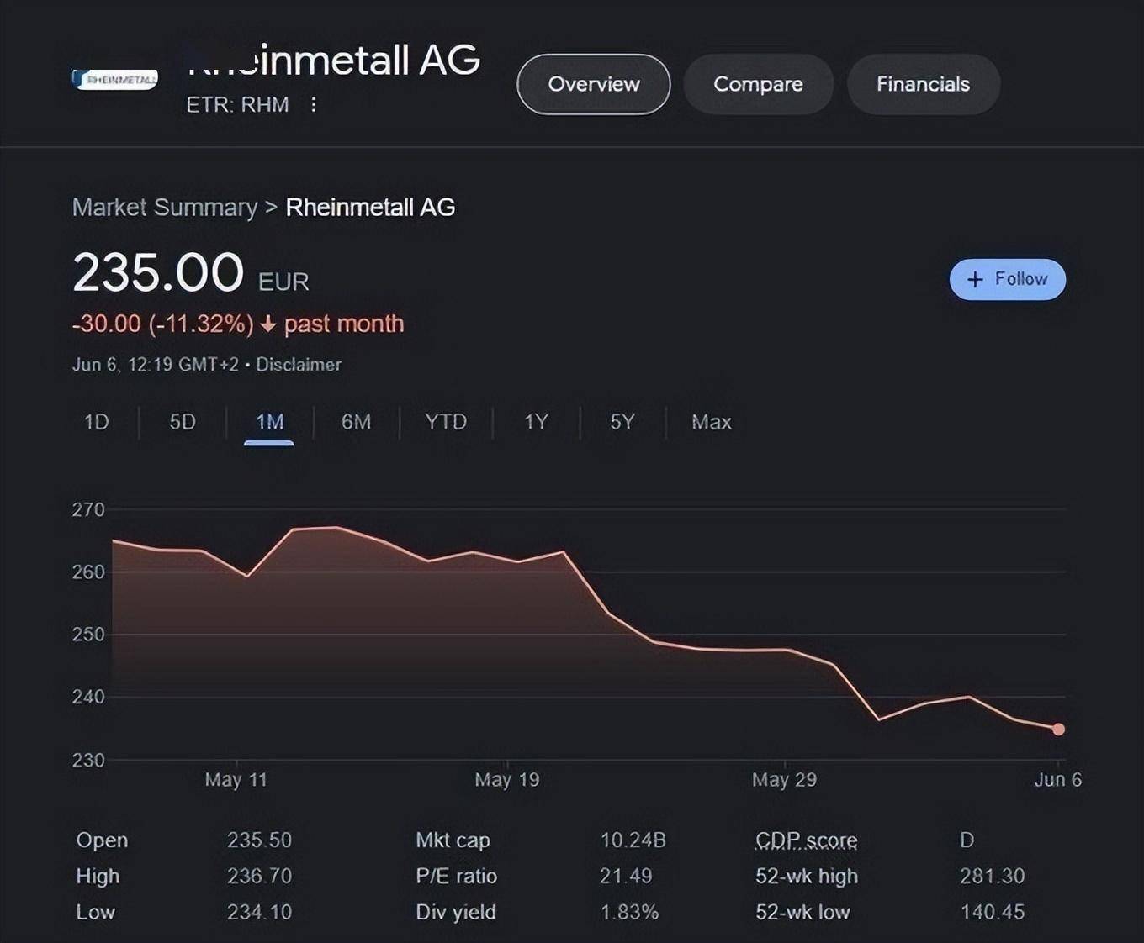Click the May 29 date label on chart axis

pyautogui.click(x=785, y=780)
